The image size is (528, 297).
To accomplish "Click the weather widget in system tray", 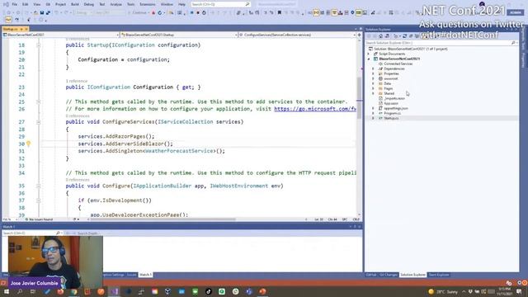I will pos(443,291).
